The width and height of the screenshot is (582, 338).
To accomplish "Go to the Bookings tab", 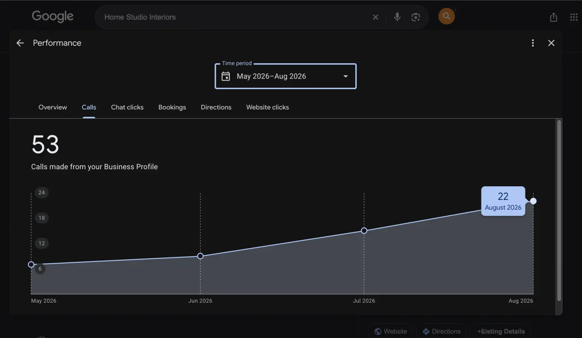I will coord(172,107).
